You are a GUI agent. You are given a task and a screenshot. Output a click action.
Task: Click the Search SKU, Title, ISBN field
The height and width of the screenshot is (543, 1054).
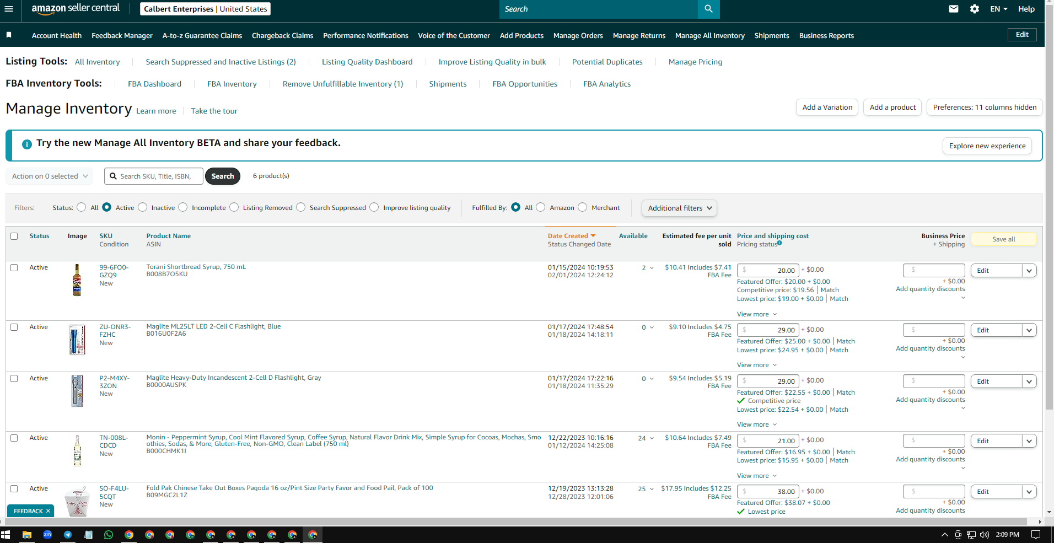point(154,176)
